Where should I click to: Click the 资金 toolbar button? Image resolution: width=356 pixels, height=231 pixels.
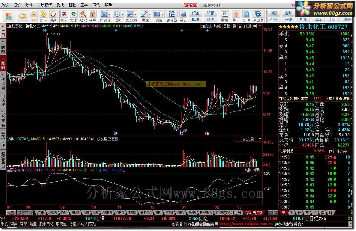pos(196,13)
